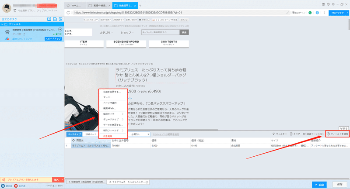This screenshot has width=350, height=189.
Task: Click the 購入 purchase button
Action: [x=56, y=180]
